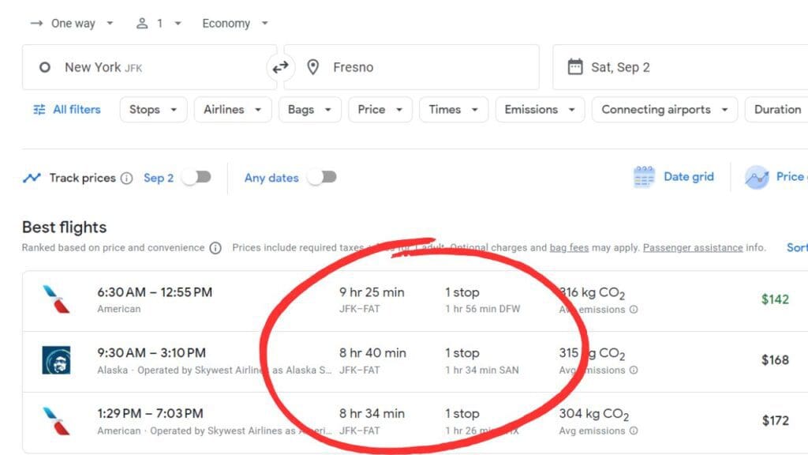Open the Connecting airports filter
Image resolution: width=808 pixels, height=455 pixels.
pyautogui.click(x=664, y=110)
